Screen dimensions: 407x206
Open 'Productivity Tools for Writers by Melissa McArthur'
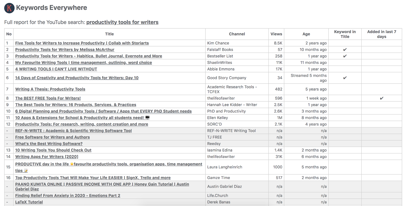[x=65, y=49]
